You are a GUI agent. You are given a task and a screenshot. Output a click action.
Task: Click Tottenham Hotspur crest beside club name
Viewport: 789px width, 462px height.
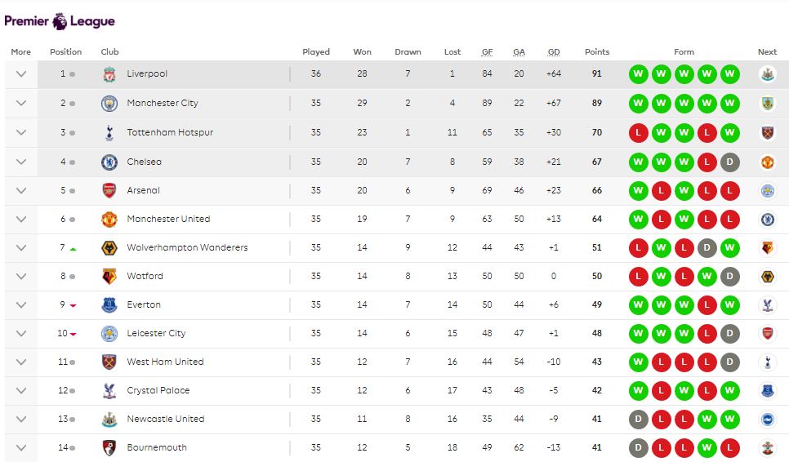109,133
